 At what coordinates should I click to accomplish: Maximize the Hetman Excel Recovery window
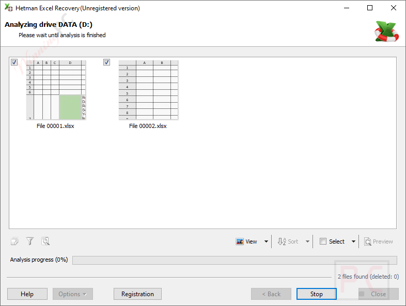point(370,8)
